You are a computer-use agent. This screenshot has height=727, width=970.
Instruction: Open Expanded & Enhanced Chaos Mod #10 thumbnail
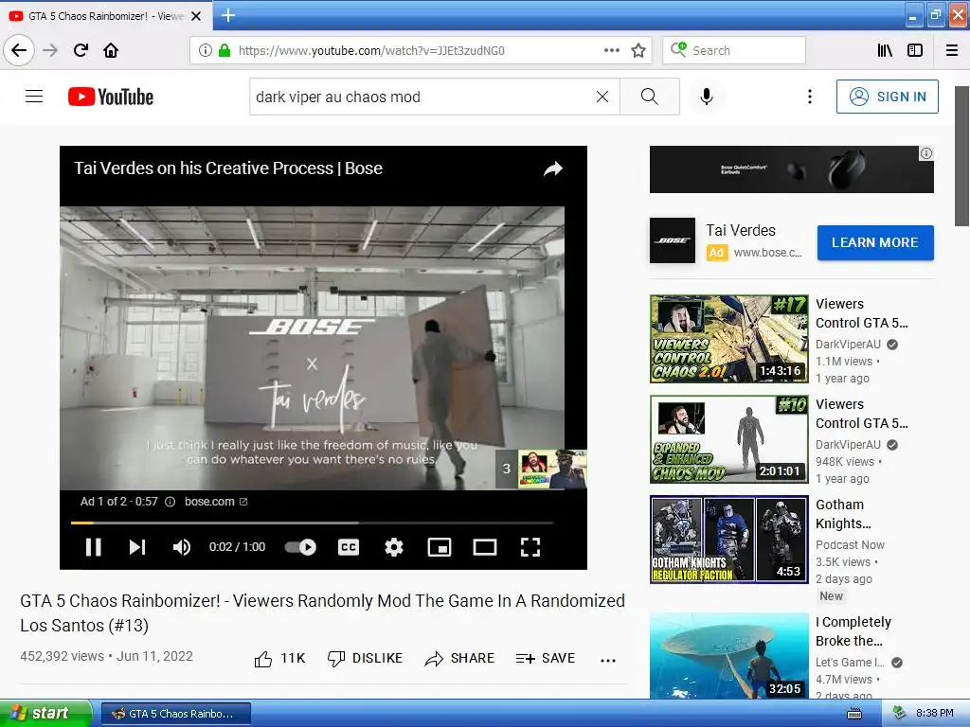pyautogui.click(x=728, y=439)
